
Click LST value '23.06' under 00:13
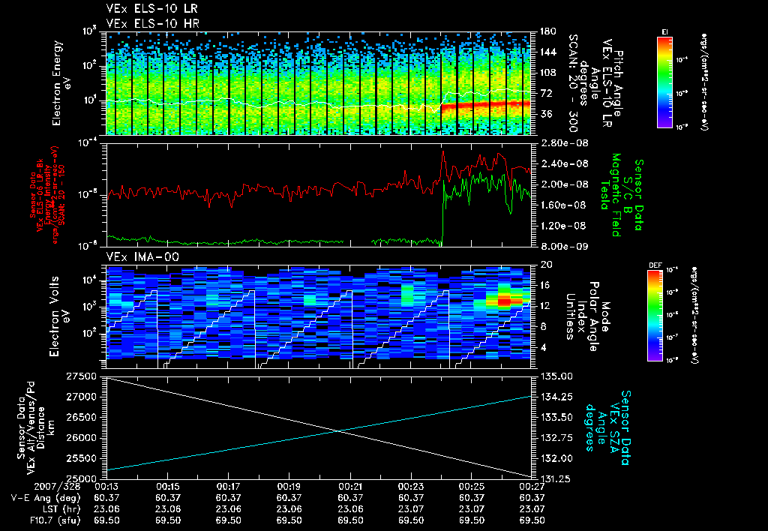tap(106, 509)
